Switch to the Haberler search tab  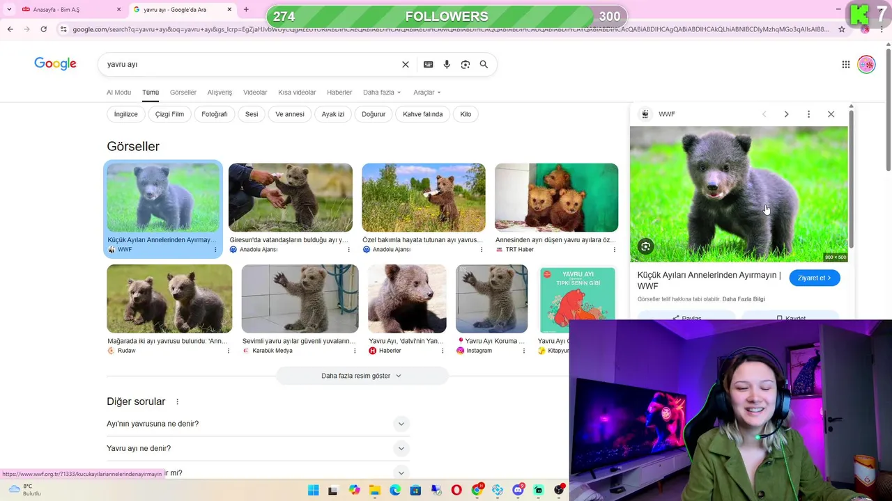tap(339, 93)
